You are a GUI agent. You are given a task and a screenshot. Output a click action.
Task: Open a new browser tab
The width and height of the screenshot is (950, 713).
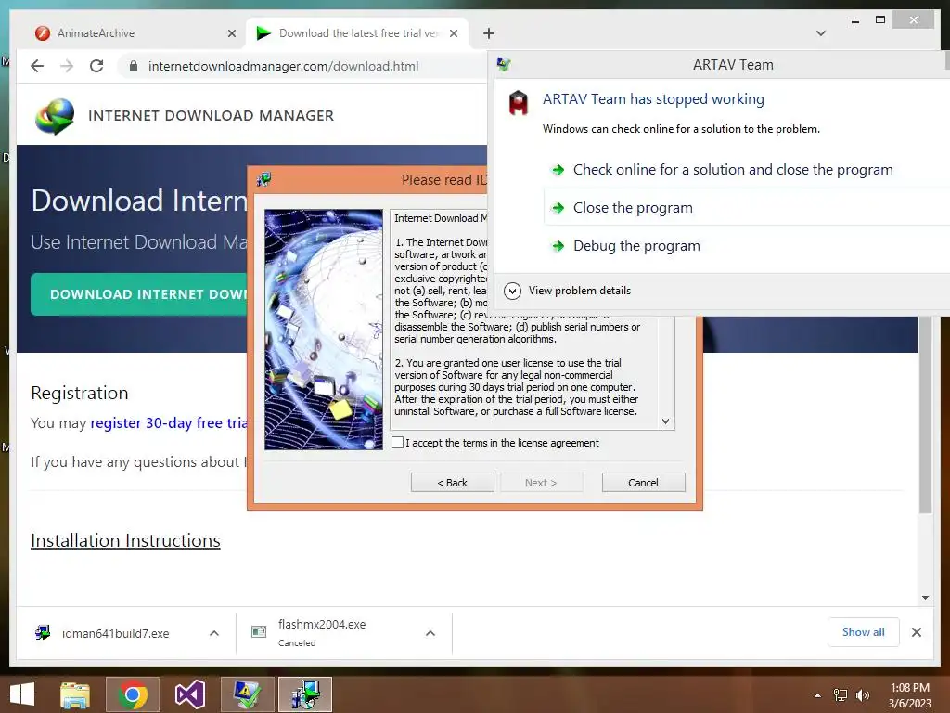[x=488, y=34]
